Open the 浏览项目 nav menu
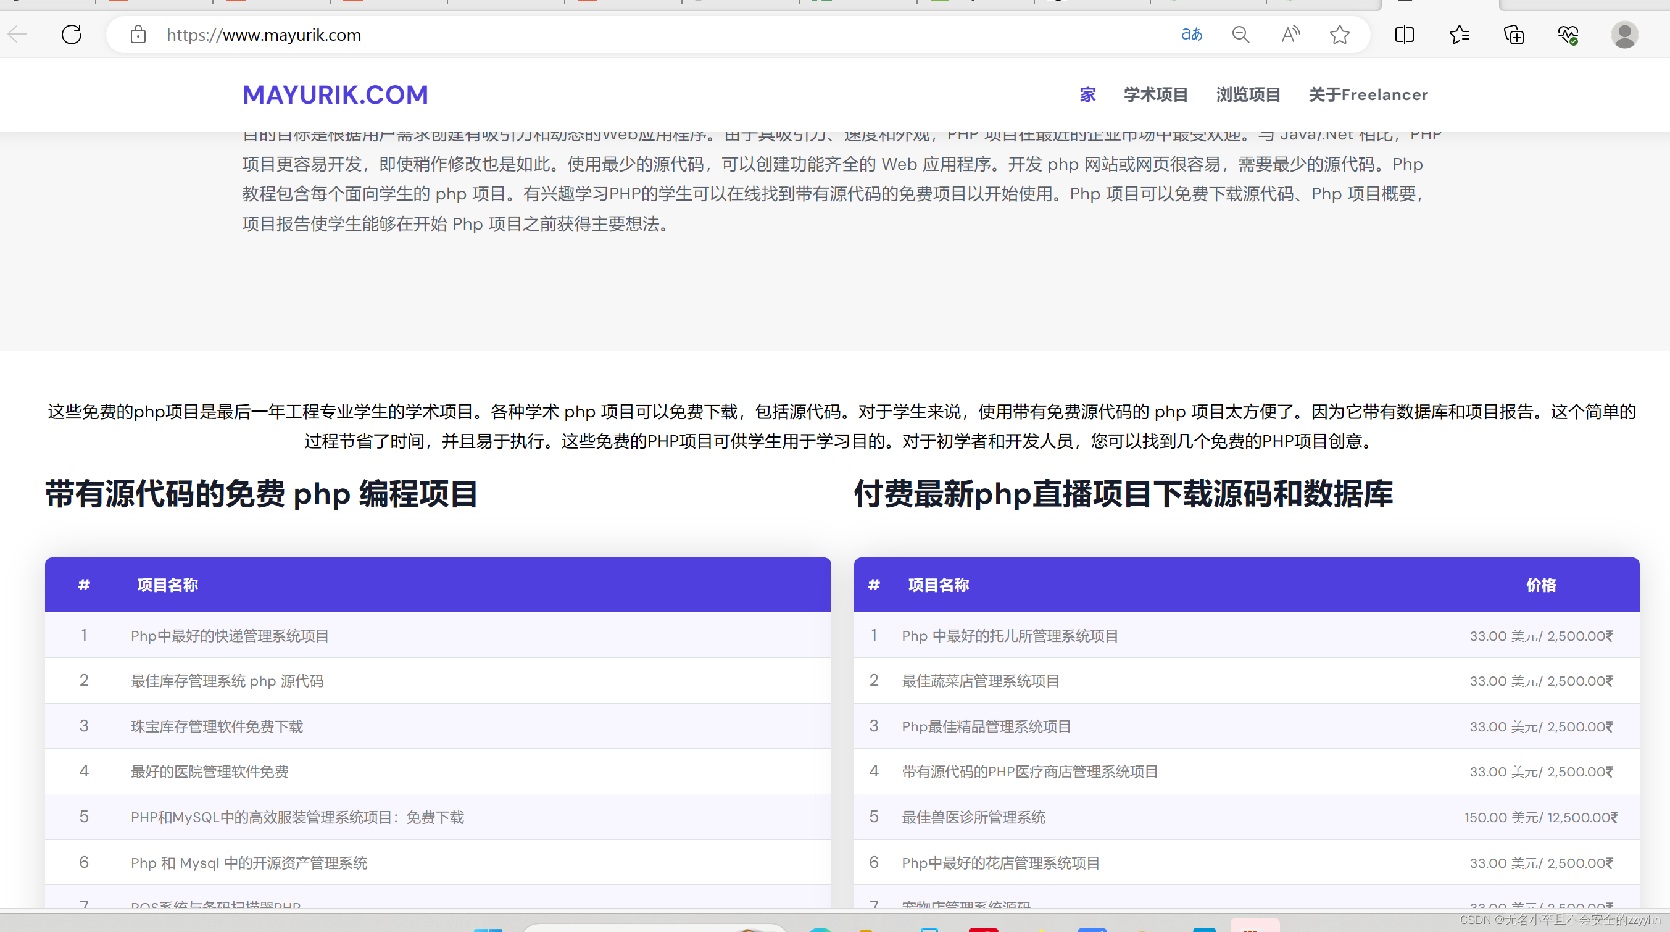Viewport: 1670px width, 932px height. click(1248, 94)
